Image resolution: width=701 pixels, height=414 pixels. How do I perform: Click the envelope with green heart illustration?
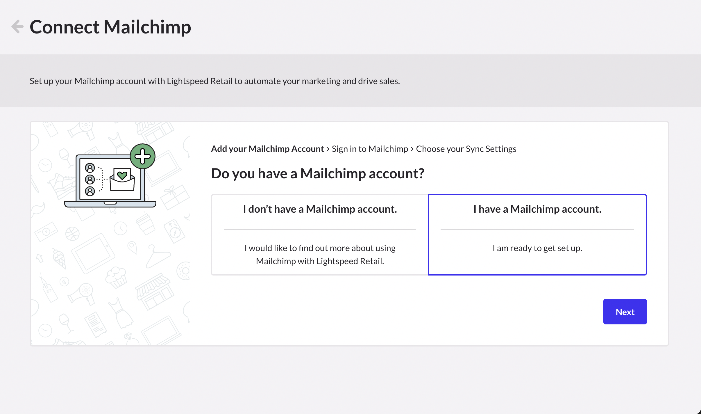pyautogui.click(x=123, y=180)
